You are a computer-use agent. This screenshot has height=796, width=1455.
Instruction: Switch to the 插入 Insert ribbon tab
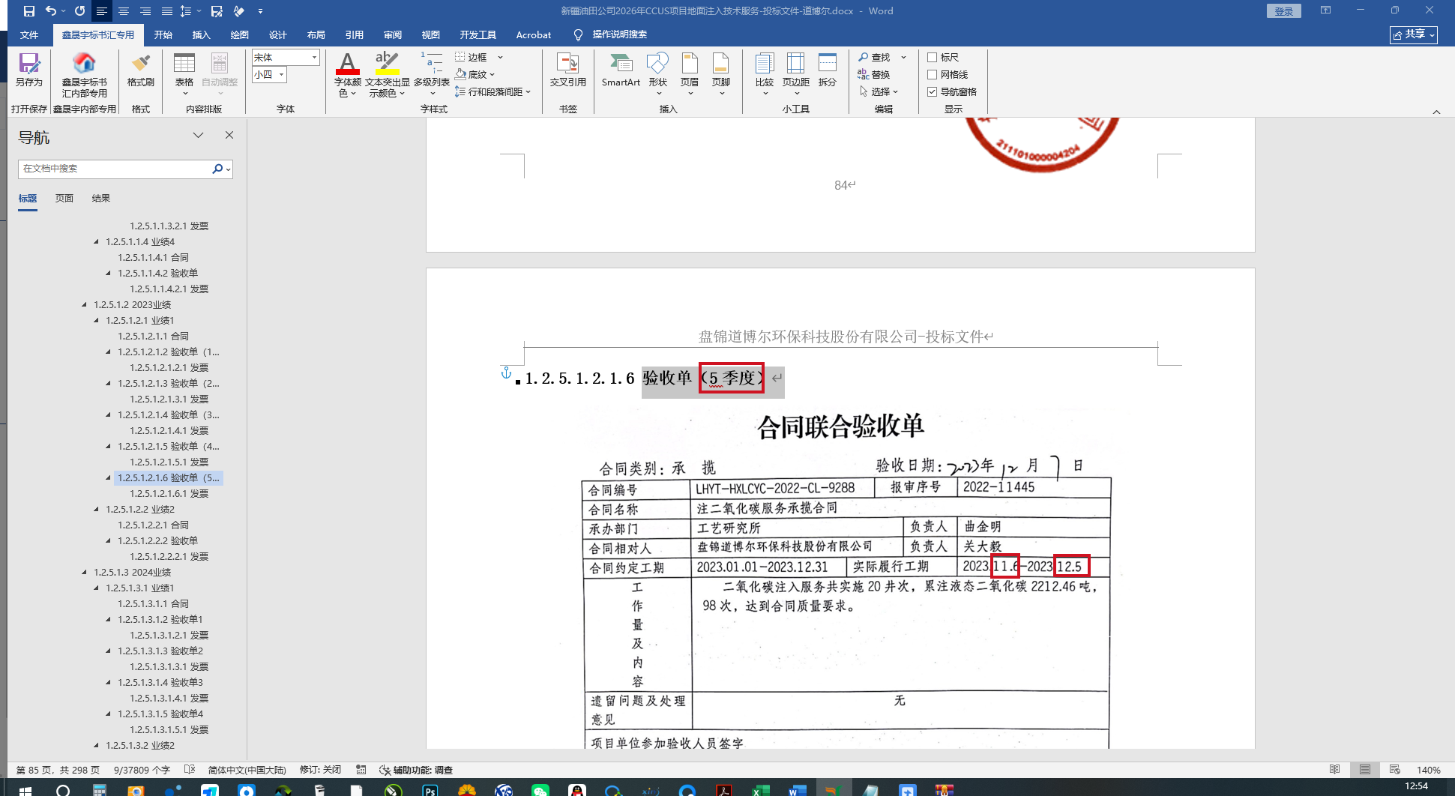click(x=202, y=34)
